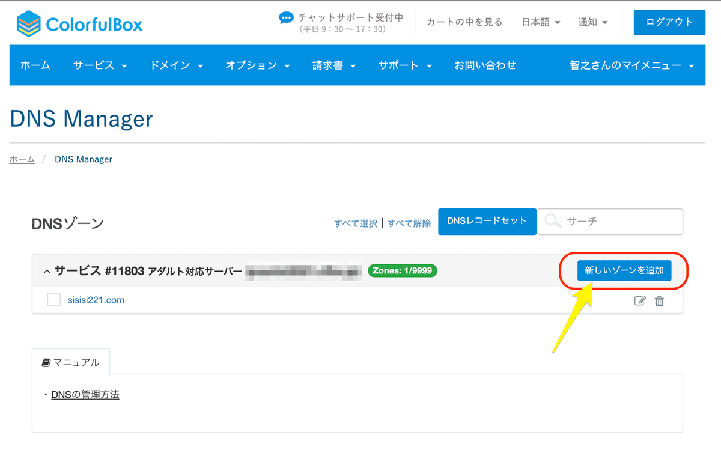Click the trash icon to delete sisisi221.com

(659, 301)
